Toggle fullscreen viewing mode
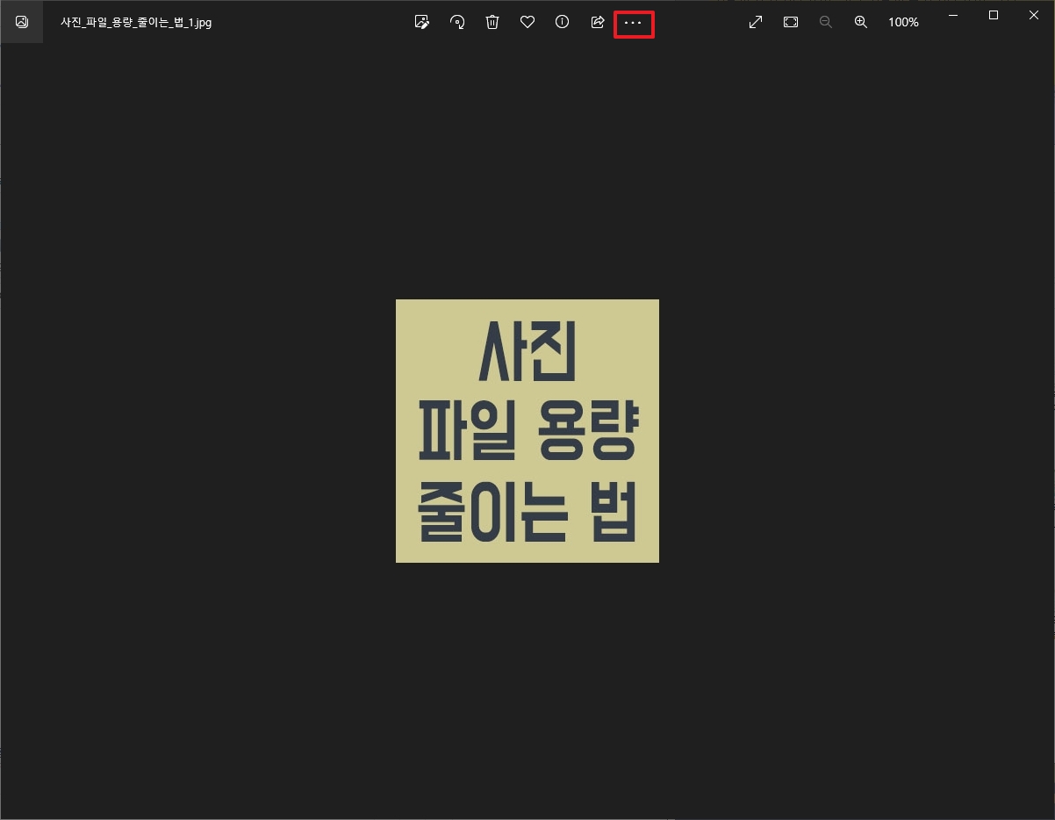 [755, 22]
